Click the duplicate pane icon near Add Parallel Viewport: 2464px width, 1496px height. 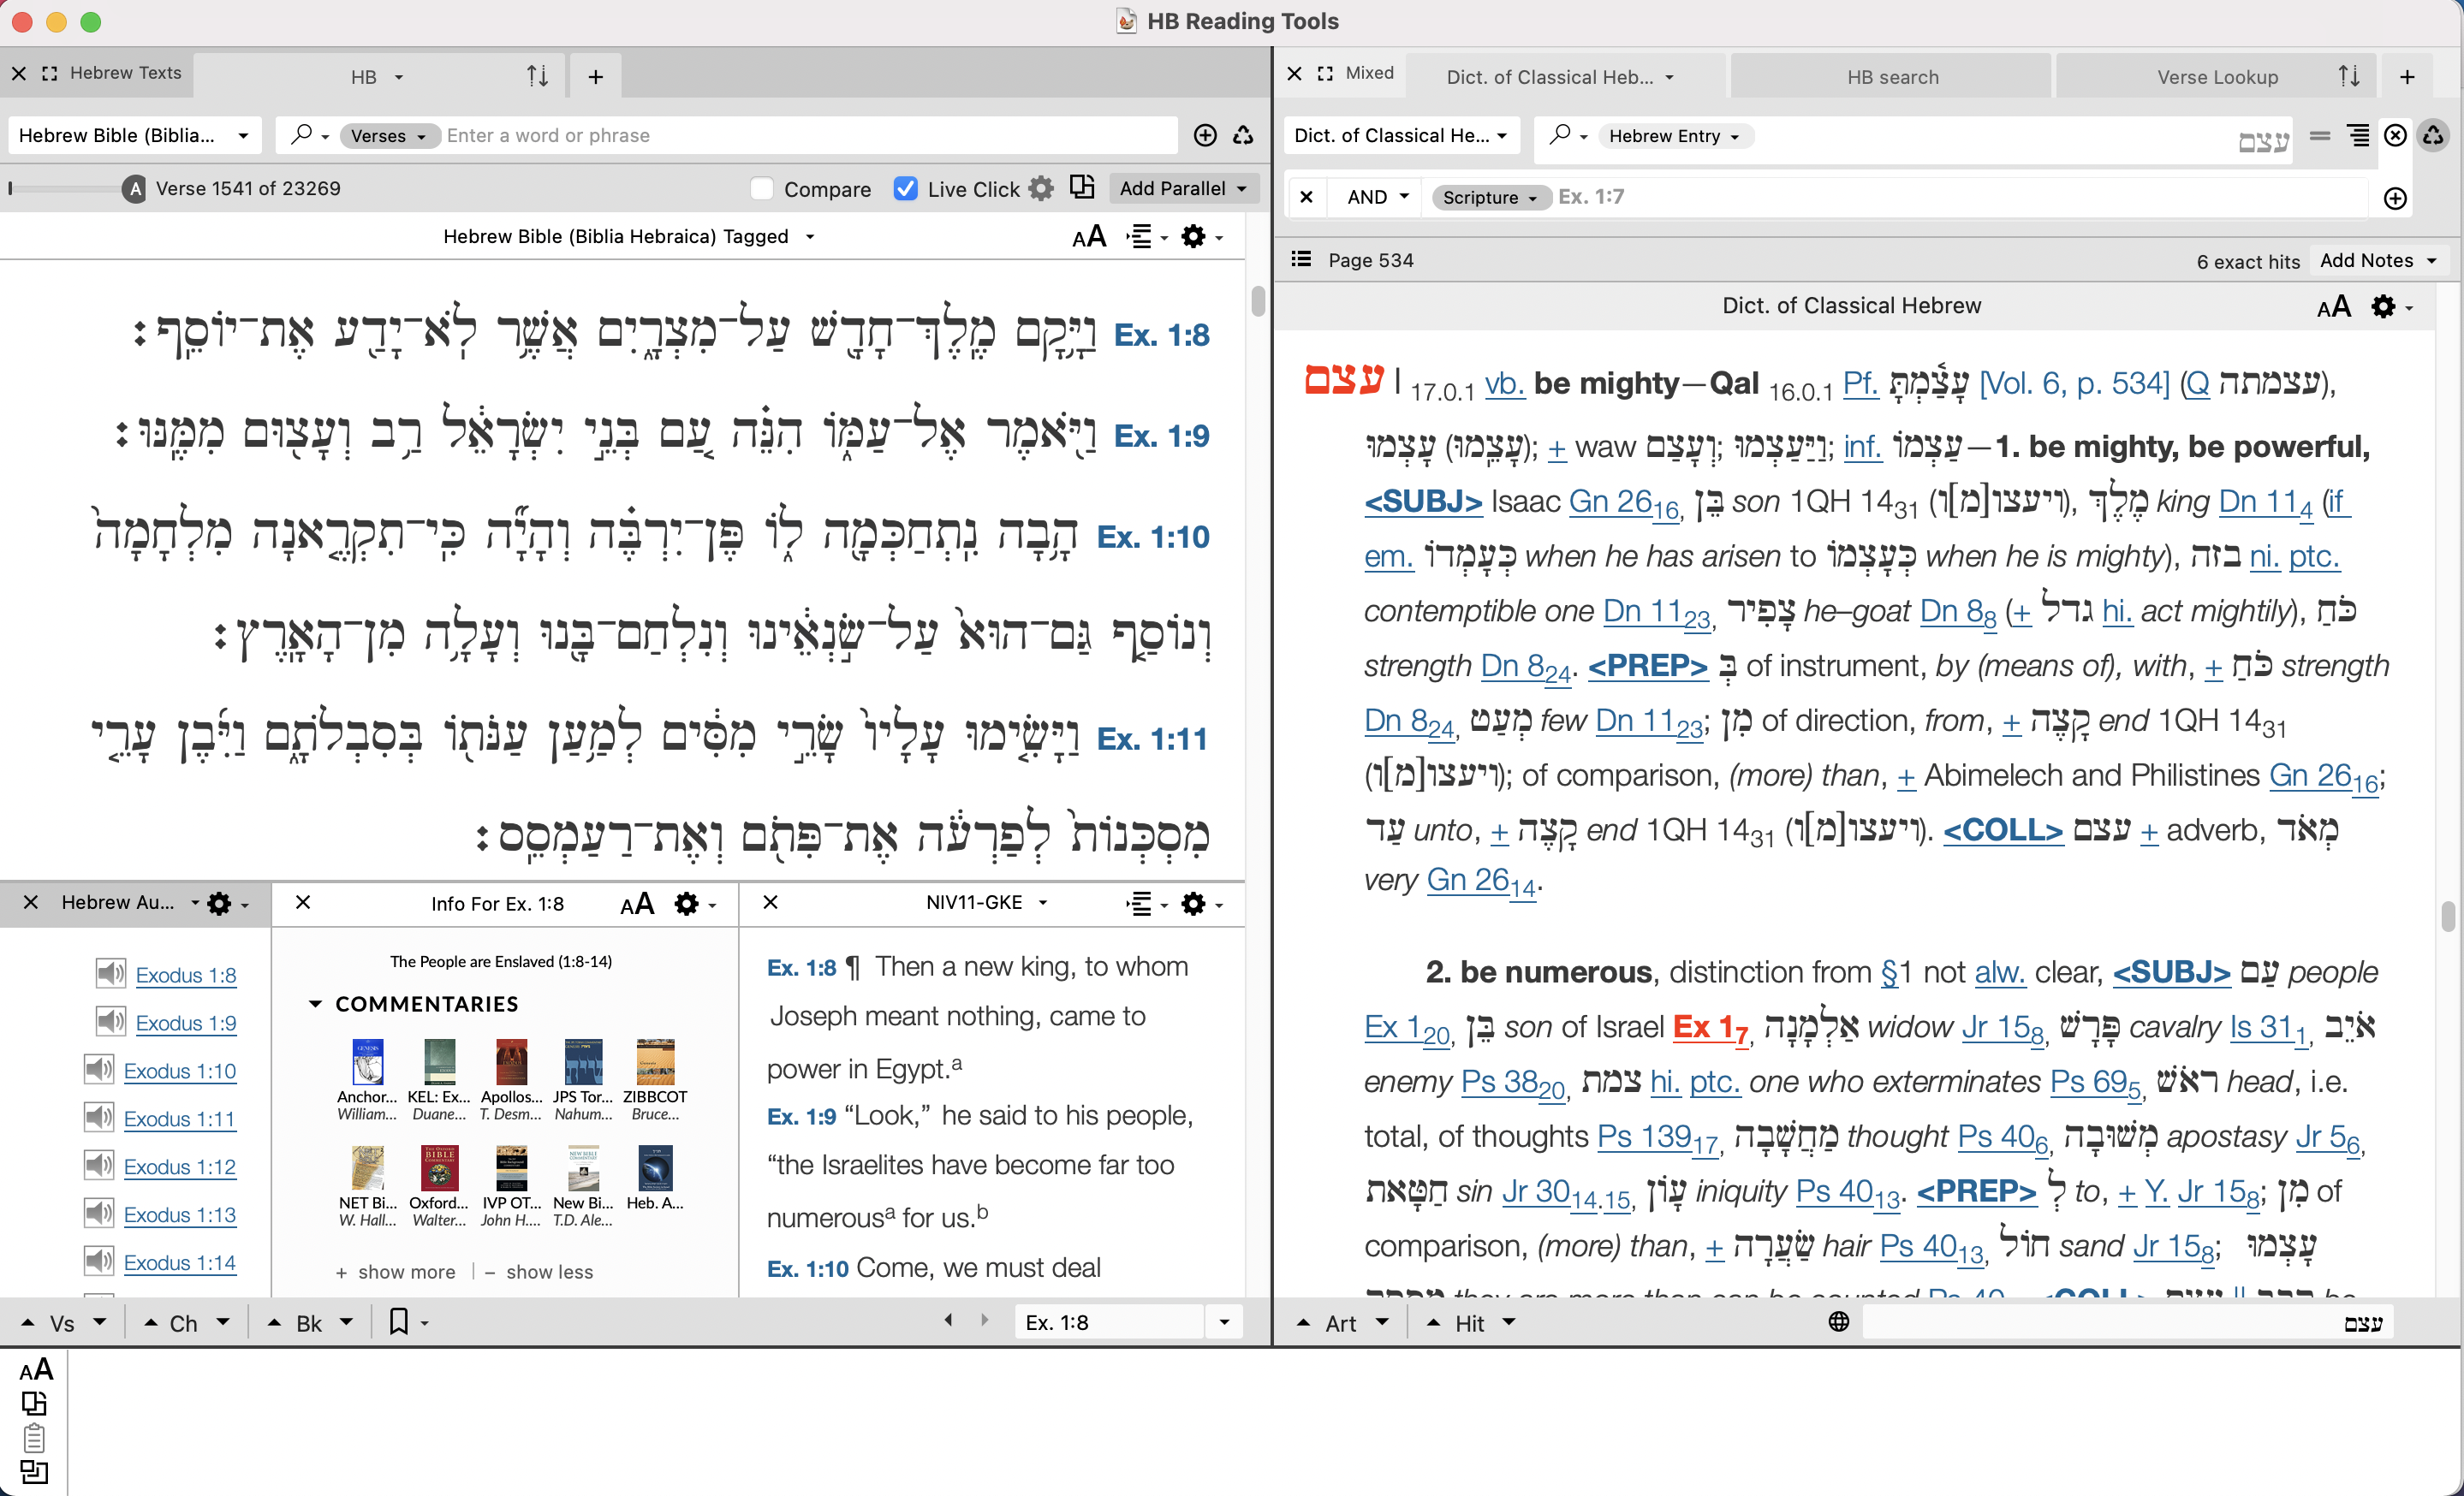coord(1081,188)
